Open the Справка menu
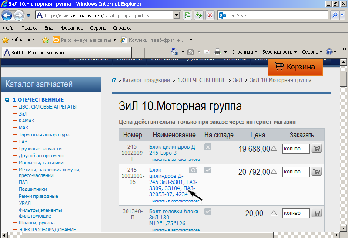Screen dimensions: 348x238 pos(122,28)
